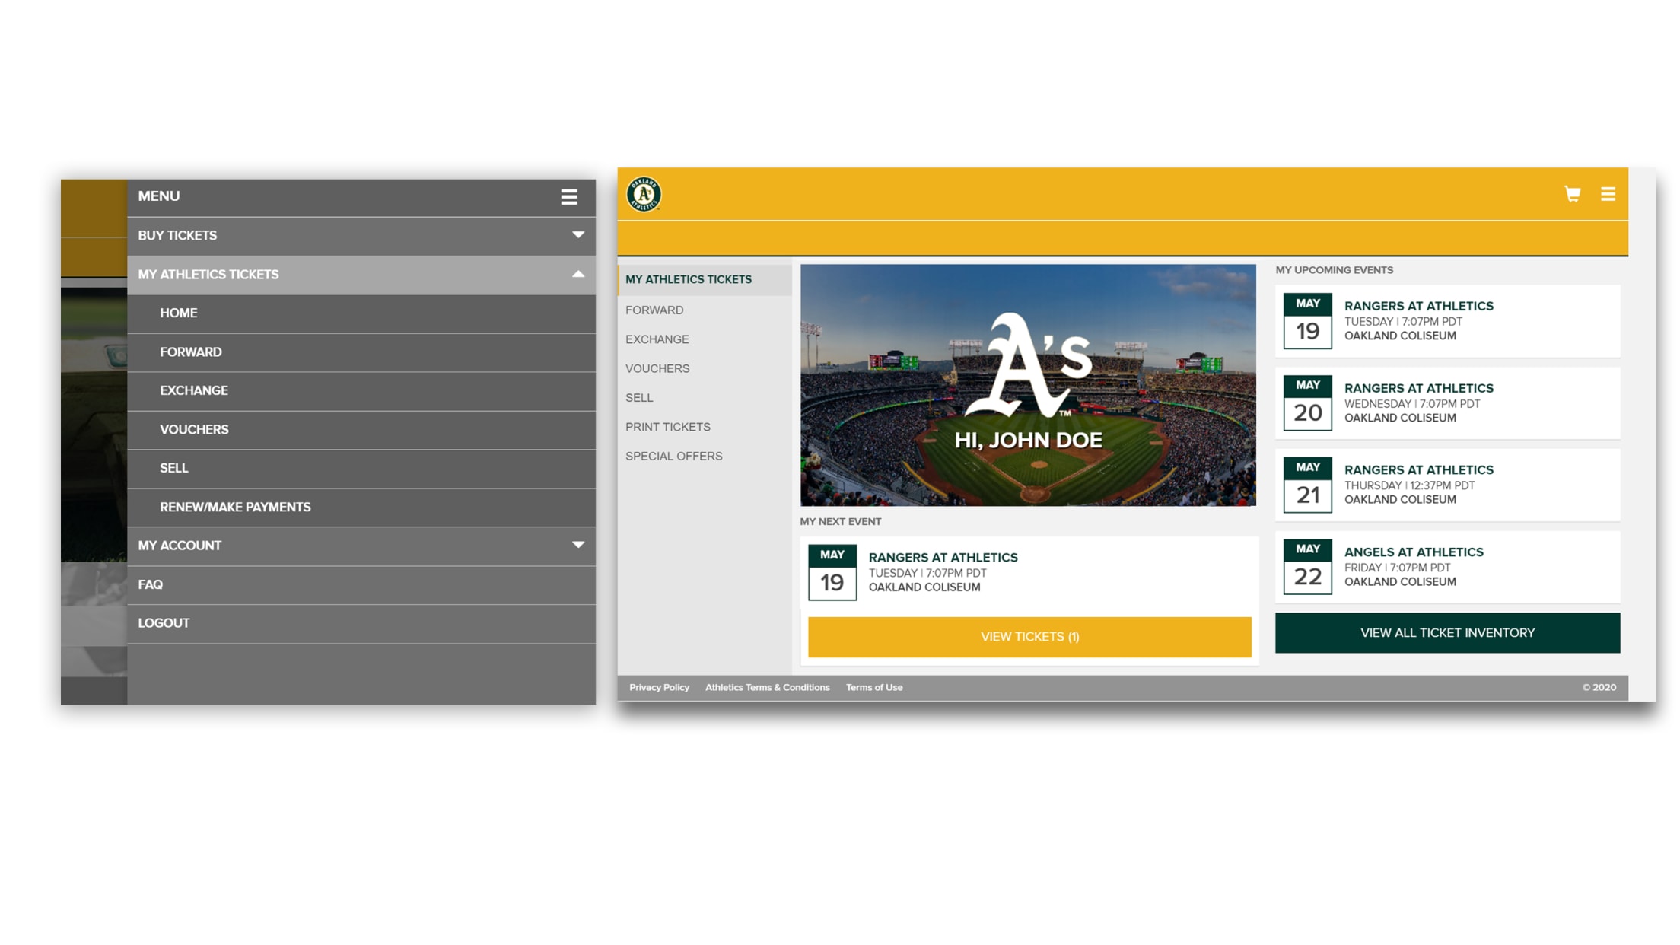Open PRINT TICKETS page

point(668,427)
